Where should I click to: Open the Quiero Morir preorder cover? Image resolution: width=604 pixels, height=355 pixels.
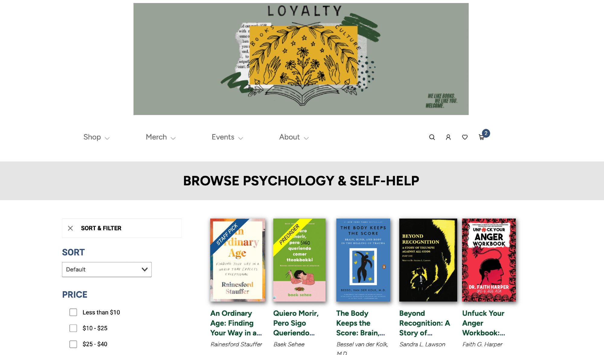click(299, 260)
